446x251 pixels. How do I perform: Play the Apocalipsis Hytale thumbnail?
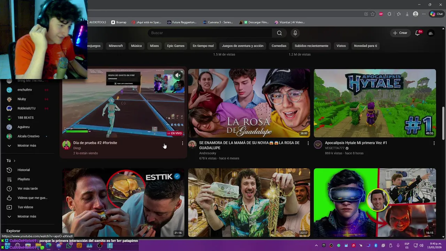click(375, 103)
